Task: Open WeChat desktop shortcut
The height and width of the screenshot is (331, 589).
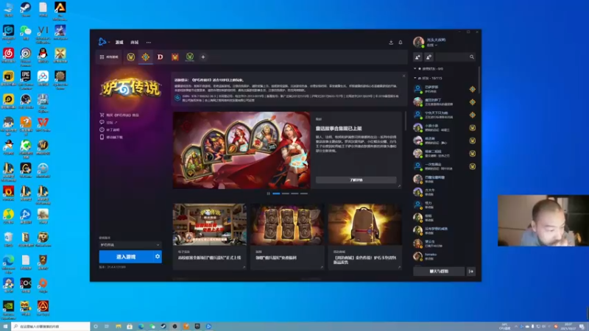Action: point(26,32)
